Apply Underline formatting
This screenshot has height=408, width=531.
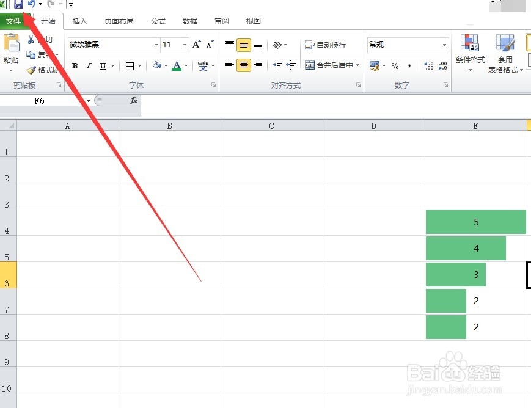click(x=102, y=66)
